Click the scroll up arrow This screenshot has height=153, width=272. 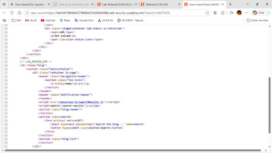[269, 26]
